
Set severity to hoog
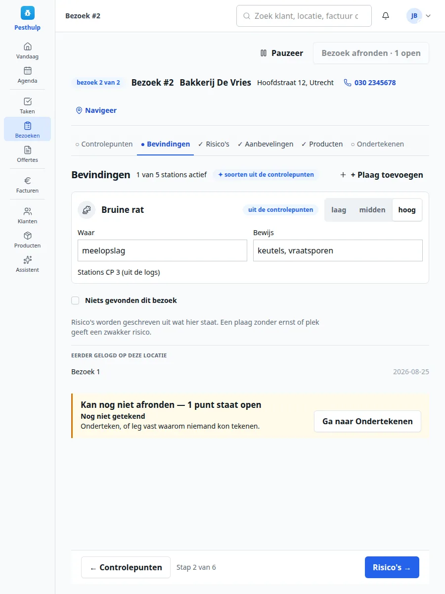pyautogui.click(x=407, y=210)
